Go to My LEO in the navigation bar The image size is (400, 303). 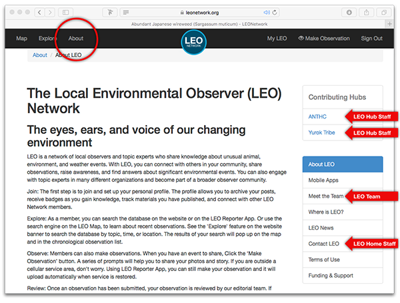[277, 39]
